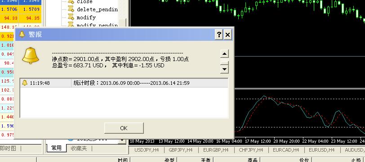Select the 统计时段 2013.06.09 alert entry text
Image resolution: width=365 pixels, height=162 pixels.
[x=131, y=83]
